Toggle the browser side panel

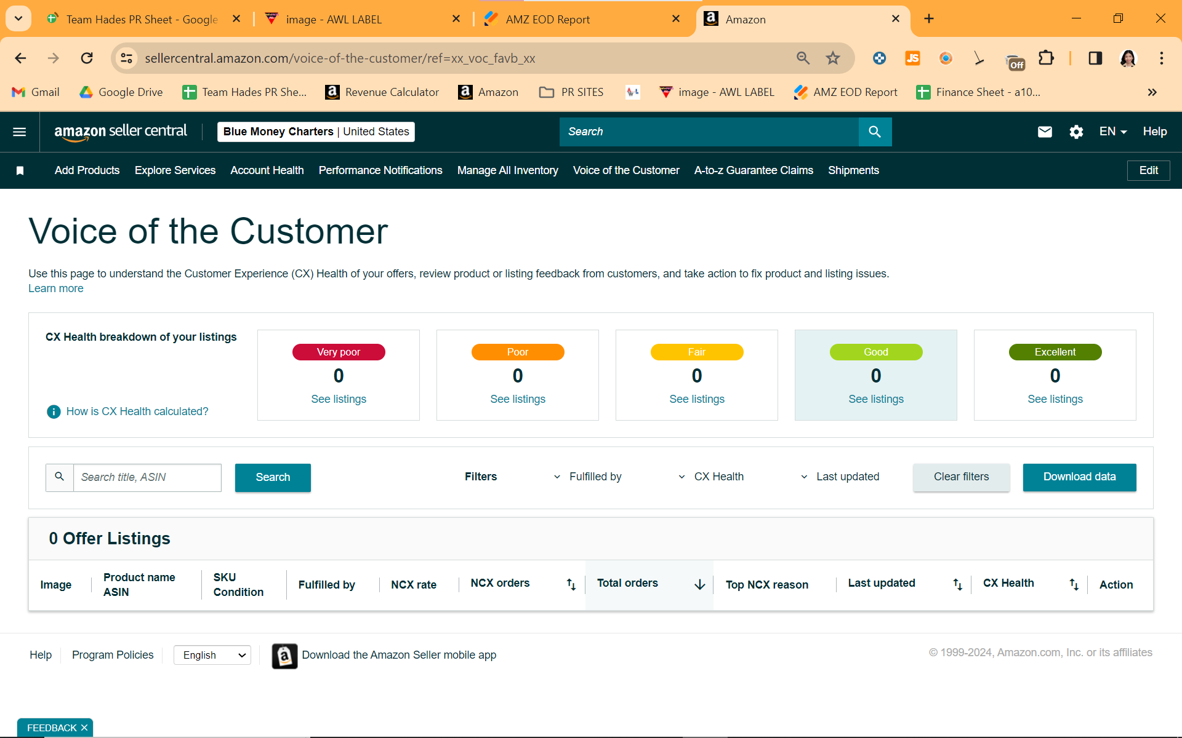click(x=1095, y=58)
